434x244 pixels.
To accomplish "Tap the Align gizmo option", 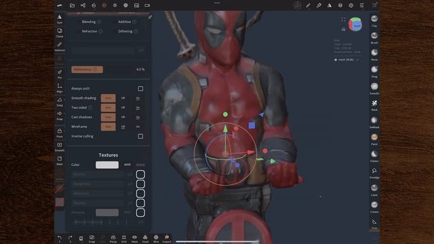I will coord(60,88).
